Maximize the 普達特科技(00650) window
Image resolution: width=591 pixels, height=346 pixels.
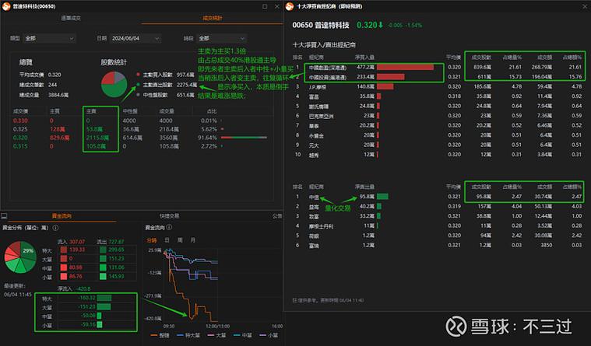(265, 6)
